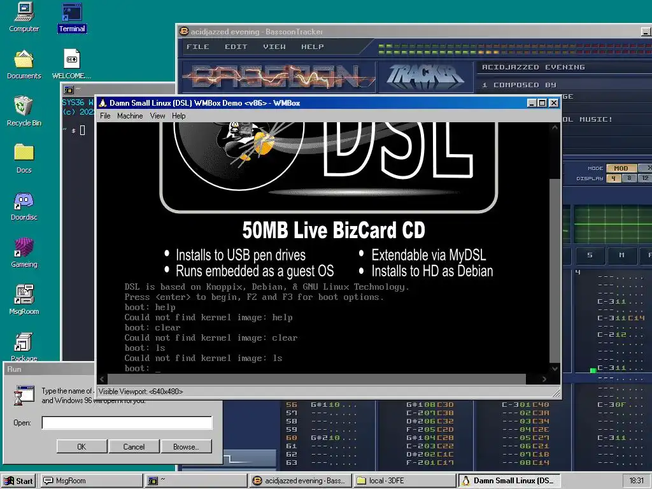Image resolution: width=652 pixels, height=489 pixels.
Task: Click Browse... in the Run dialog
Action: 186,446
